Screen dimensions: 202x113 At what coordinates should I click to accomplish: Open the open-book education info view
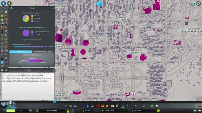6,12
